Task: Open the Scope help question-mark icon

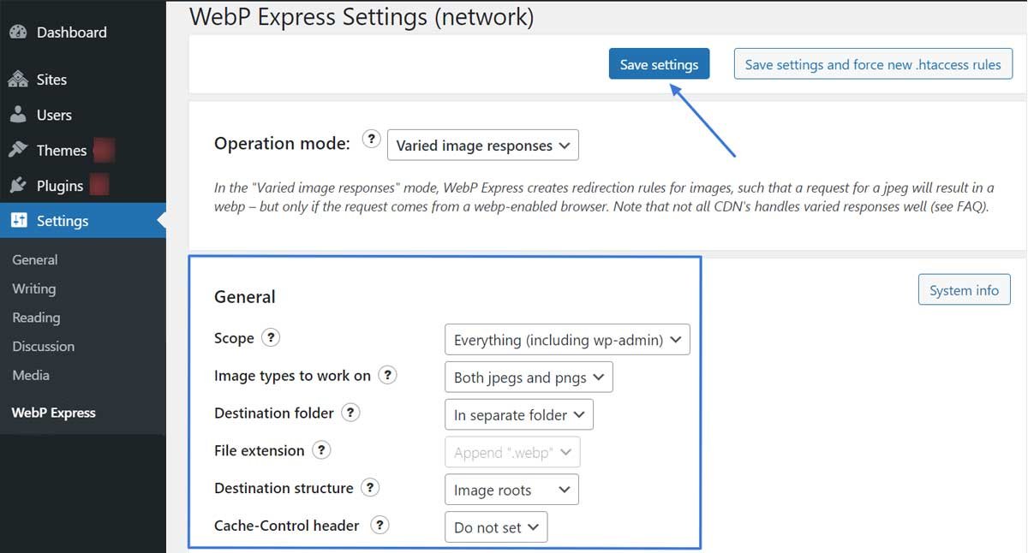Action: pos(270,338)
